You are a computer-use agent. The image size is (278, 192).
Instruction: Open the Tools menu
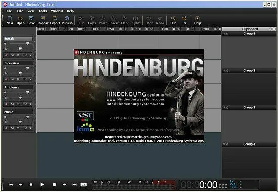click(43, 11)
